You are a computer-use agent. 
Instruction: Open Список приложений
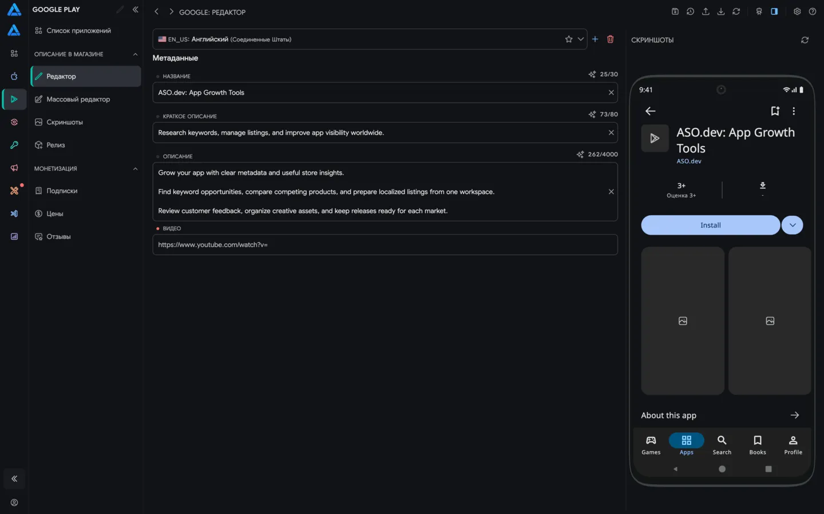point(85,30)
